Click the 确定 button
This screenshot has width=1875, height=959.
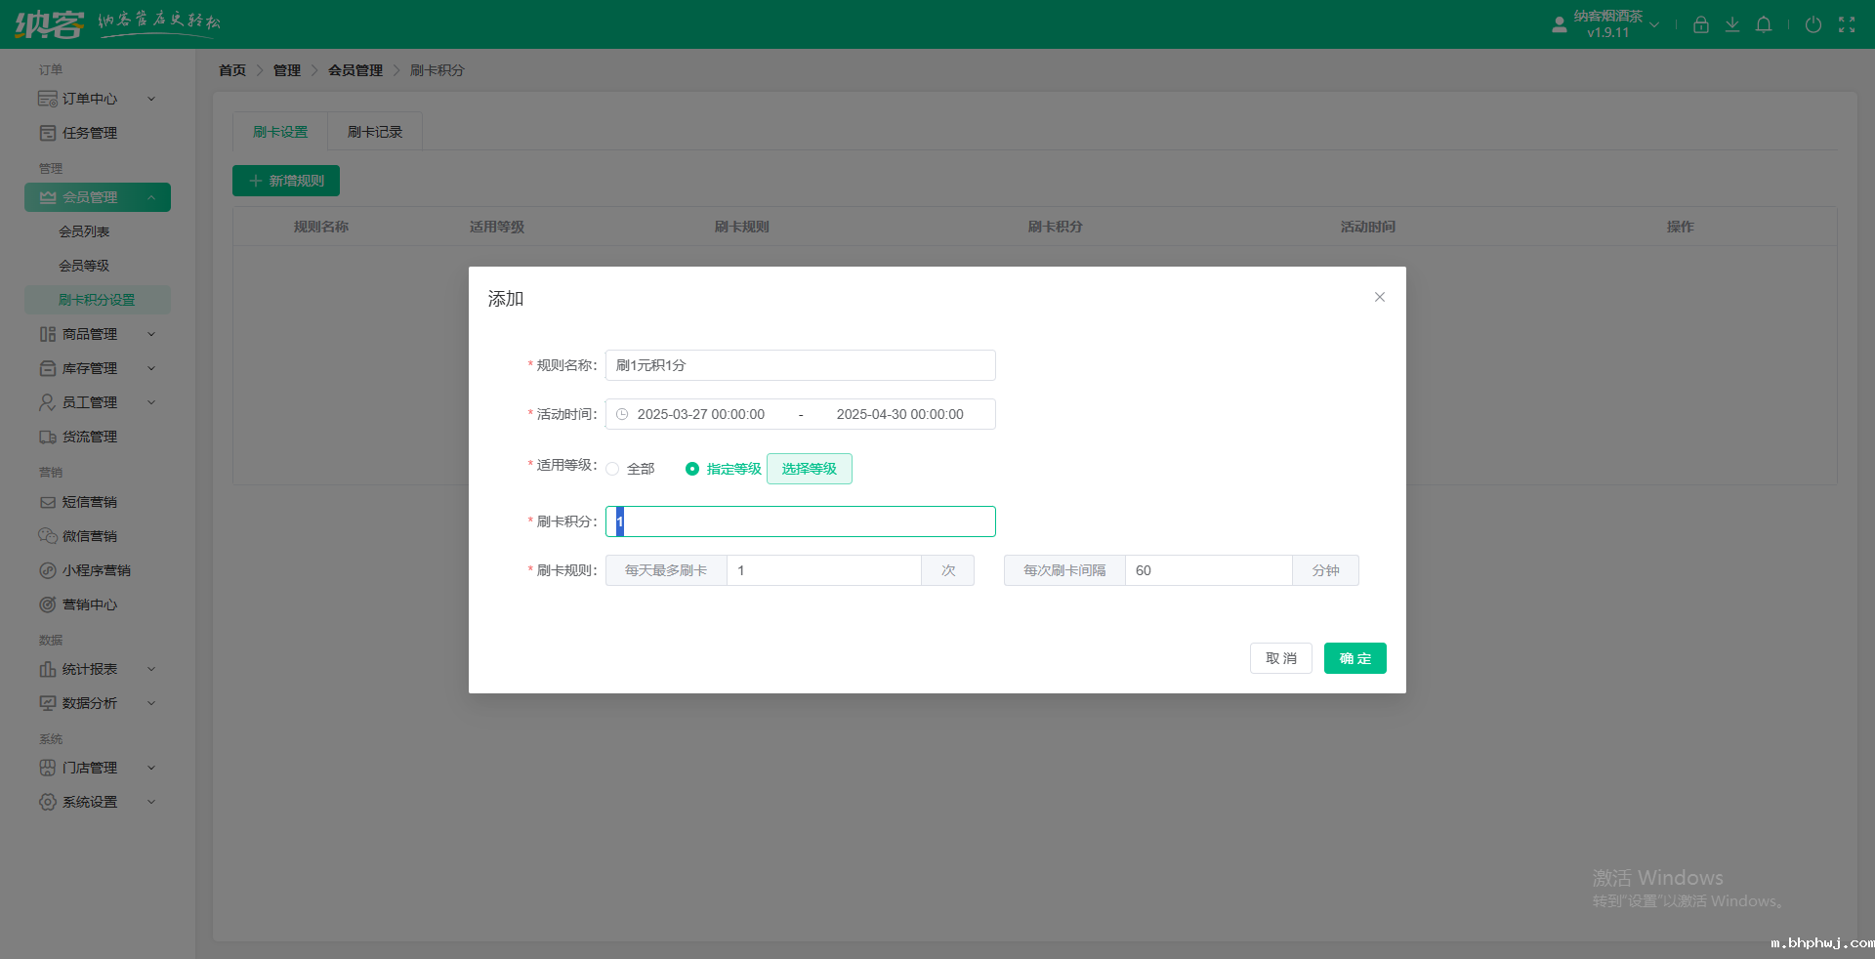click(x=1355, y=658)
